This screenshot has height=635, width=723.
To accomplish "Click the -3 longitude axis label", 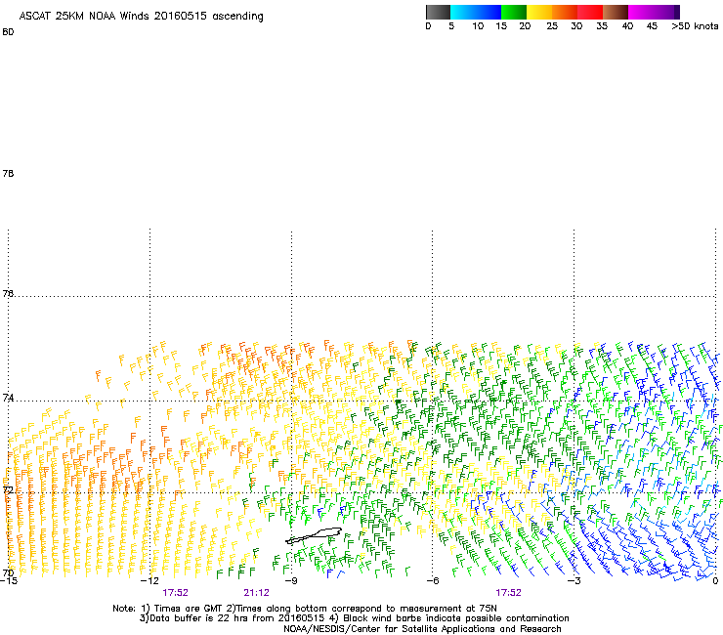I will coord(574,580).
